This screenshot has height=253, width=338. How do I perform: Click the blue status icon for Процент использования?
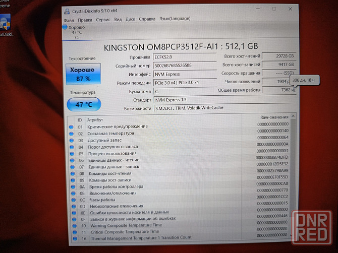(x=72, y=154)
